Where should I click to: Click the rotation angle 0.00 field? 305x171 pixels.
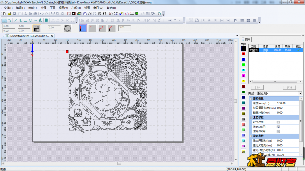pos(54,28)
